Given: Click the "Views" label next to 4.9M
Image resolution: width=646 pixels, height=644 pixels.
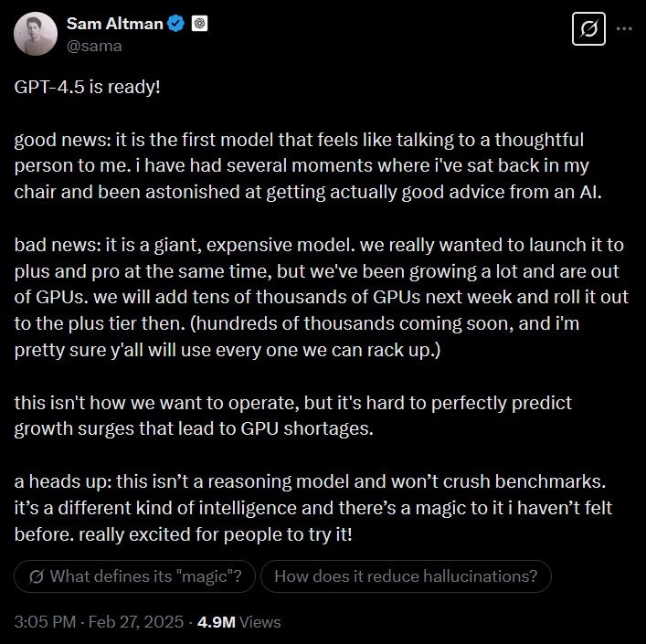Looking at the screenshot, I should pyautogui.click(x=260, y=622).
